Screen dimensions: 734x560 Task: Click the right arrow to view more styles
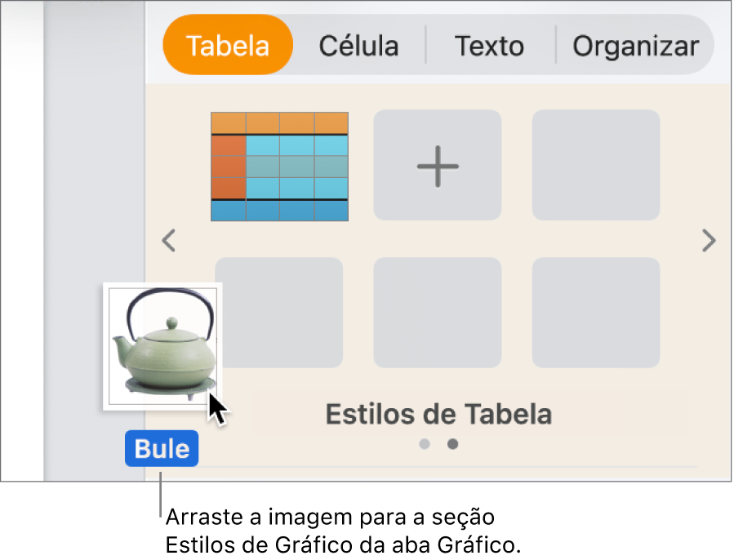point(709,241)
